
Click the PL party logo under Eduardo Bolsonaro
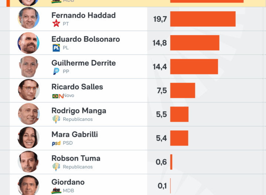(56, 48)
